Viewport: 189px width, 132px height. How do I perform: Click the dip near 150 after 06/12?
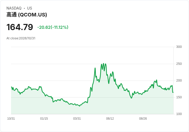point(131,98)
